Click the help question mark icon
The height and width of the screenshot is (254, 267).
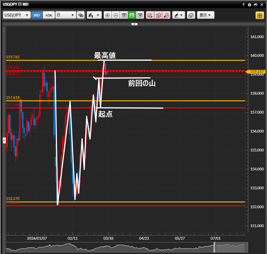pyautogui.click(x=243, y=5)
